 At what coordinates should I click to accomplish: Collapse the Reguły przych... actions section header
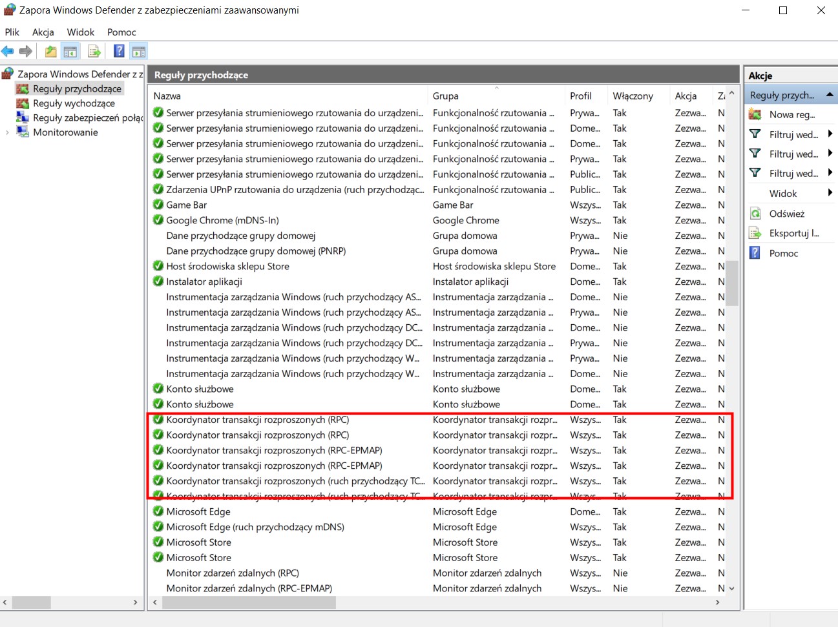[791, 95]
